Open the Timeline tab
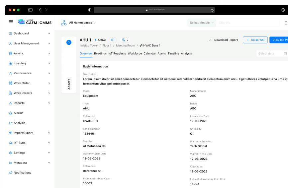The height and width of the screenshot is (188, 288). coord(173,53)
